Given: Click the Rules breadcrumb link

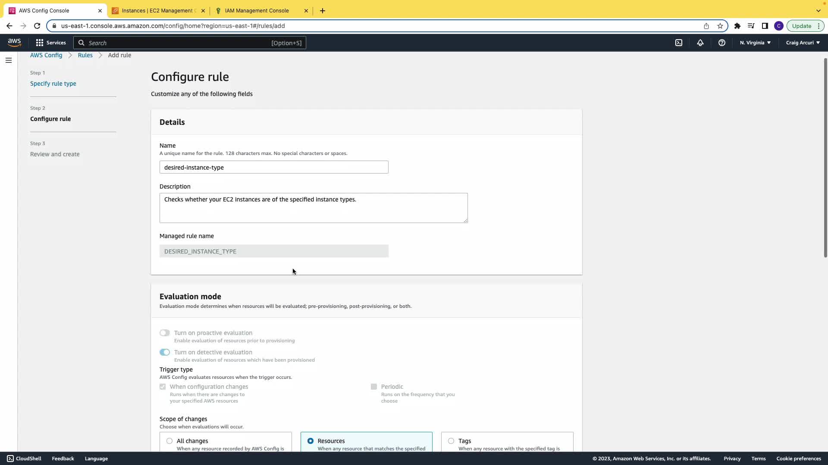Looking at the screenshot, I should coord(85,55).
